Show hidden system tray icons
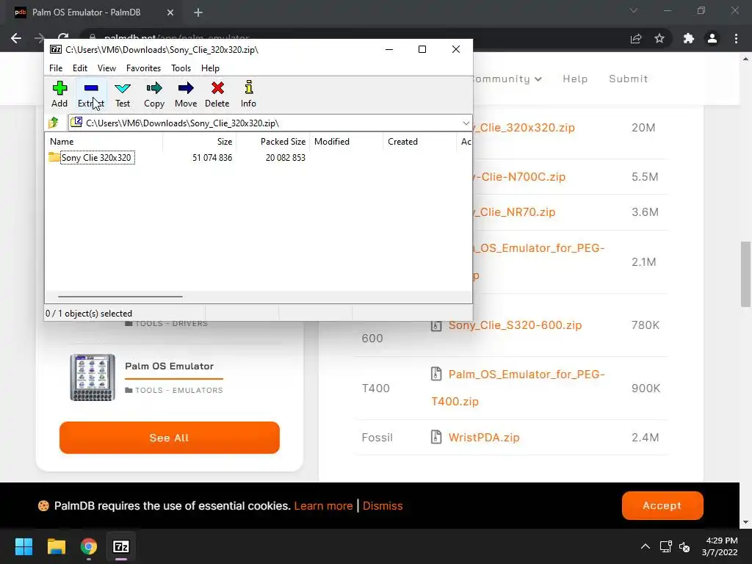This screenshot has height=564, width=752. pyautogui.click(x=646, y=546)
